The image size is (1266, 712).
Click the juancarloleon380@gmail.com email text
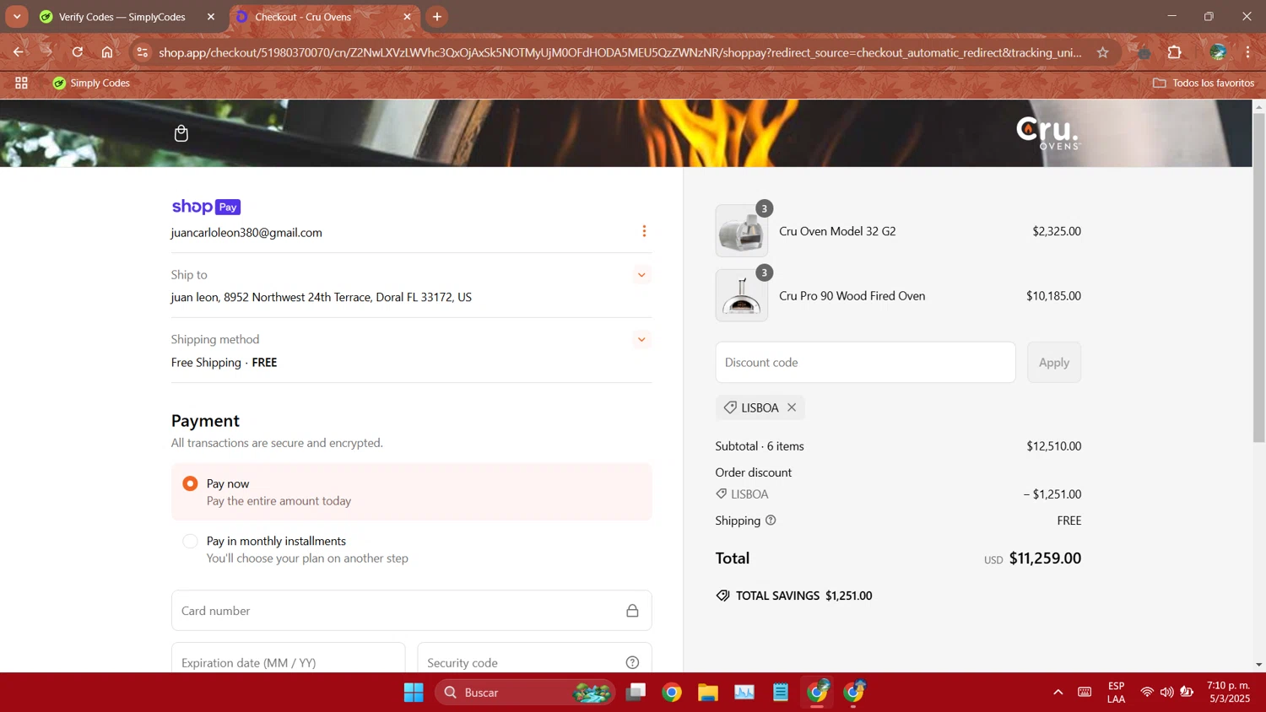pyautogui.click(x=246, y=233)
